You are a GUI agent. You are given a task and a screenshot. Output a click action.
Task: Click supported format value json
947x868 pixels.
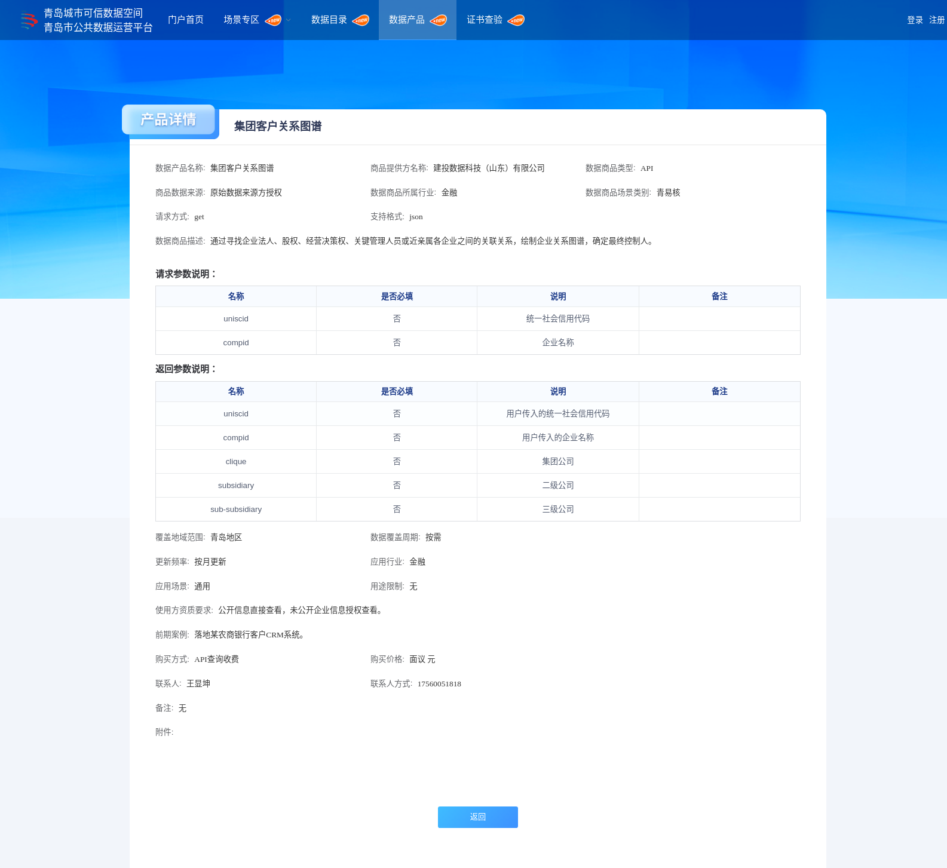tap(416, 217)
